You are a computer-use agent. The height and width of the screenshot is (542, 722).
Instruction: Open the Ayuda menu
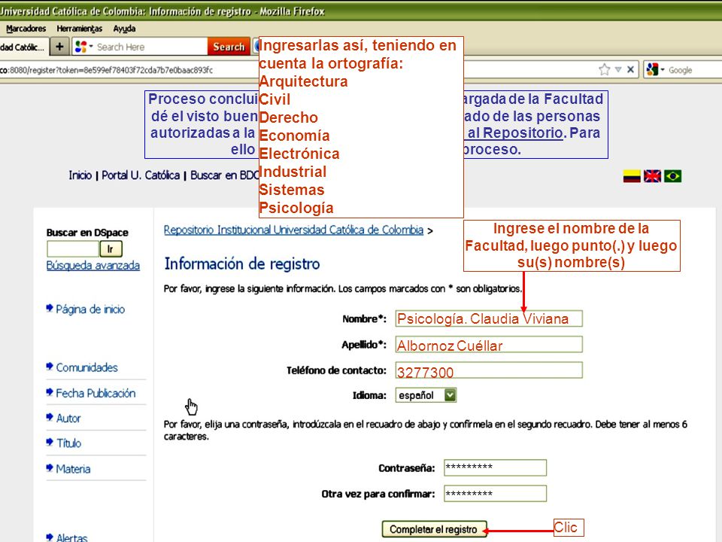point(124,29)
